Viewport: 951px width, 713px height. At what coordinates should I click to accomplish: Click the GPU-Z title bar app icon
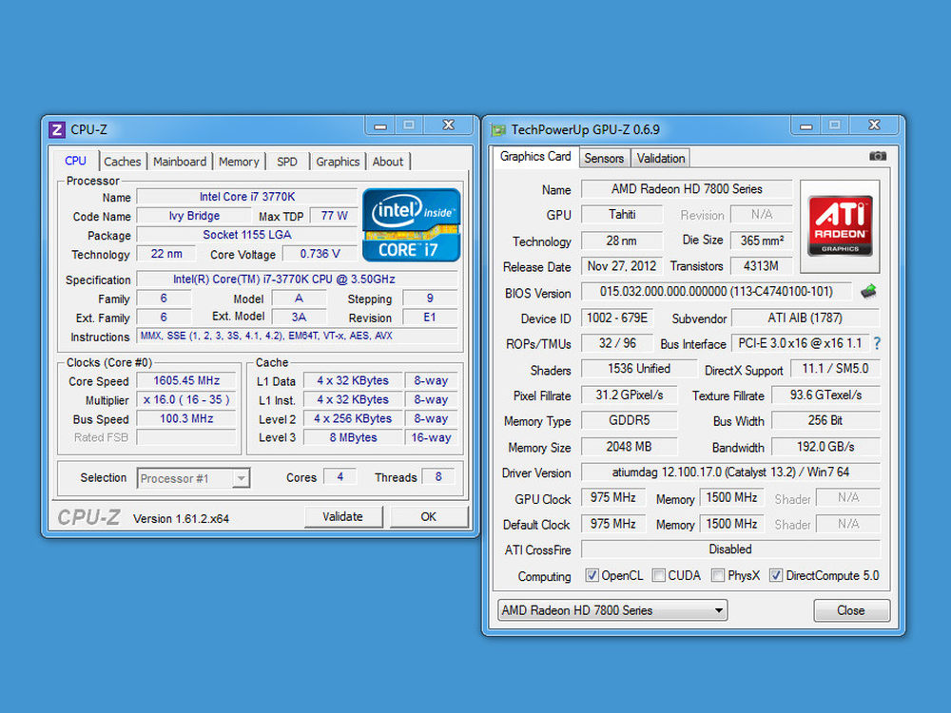pyautogui.click(x=498, y=129)
